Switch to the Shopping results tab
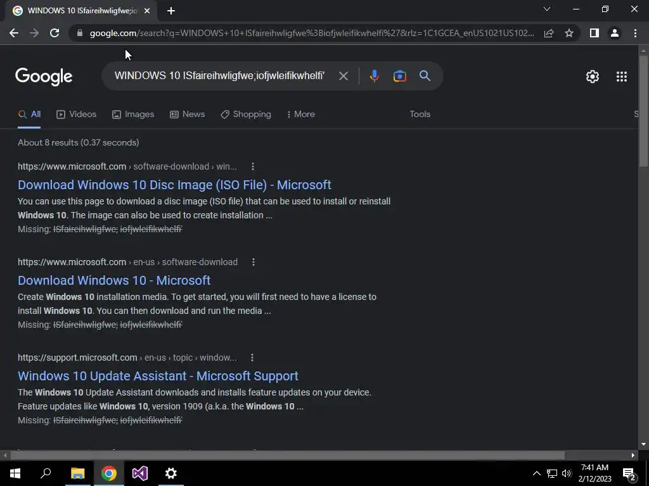 tap(246, 115)
